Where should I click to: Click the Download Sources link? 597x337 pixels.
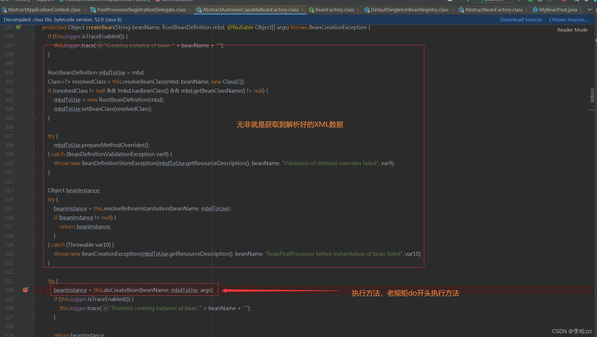(521, 20)
